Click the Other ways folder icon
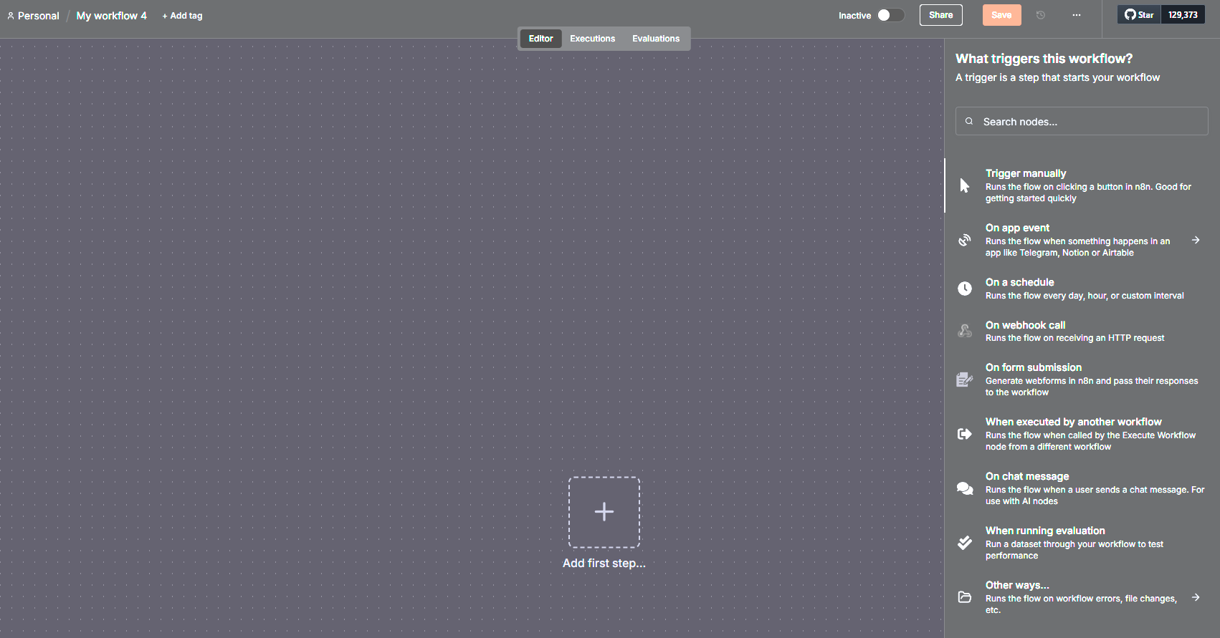The height and width of the screenshot is (638, 1220). tap(965, 597)
